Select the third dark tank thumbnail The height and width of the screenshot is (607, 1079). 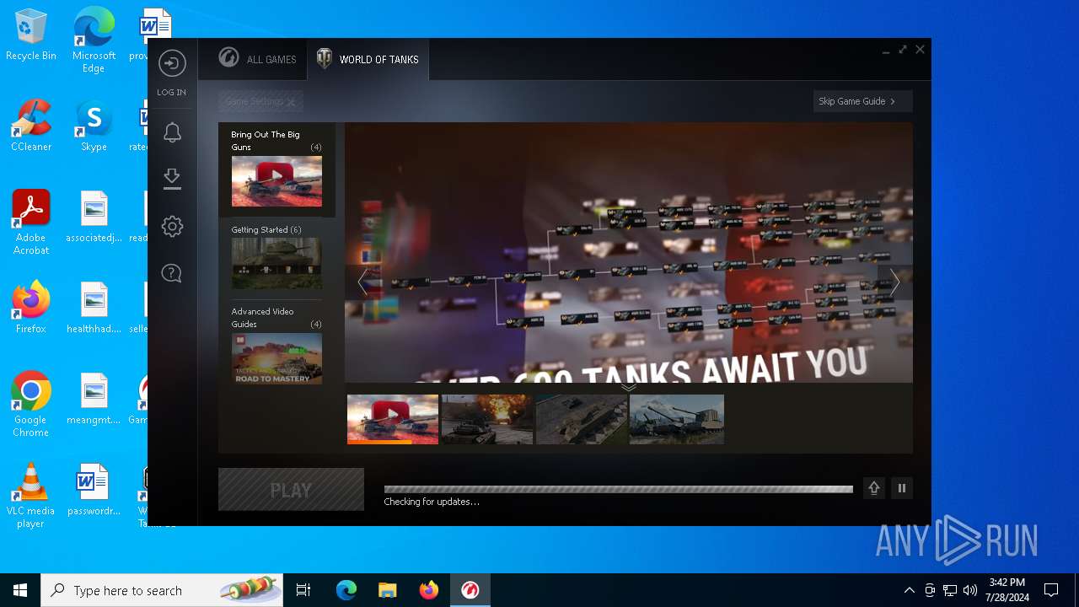tap(582, 419)
